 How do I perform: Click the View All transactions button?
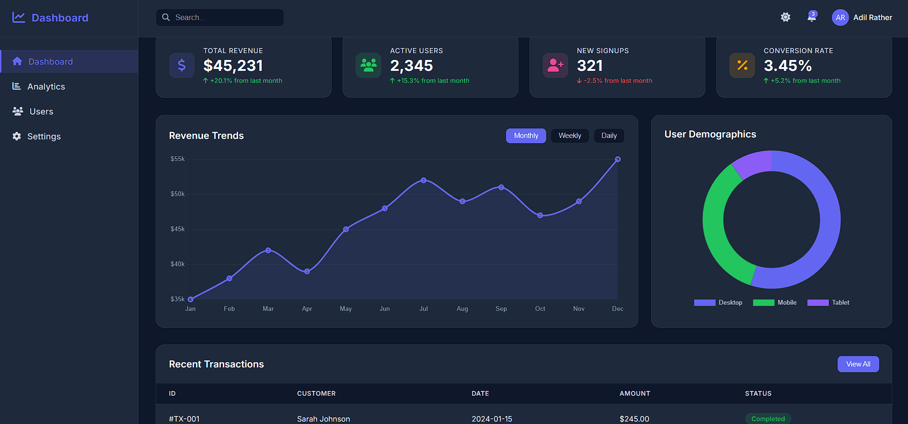pos(858,364)
